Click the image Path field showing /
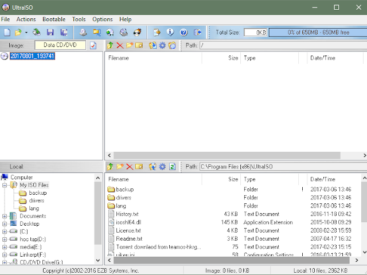Screen dimensions: 367x275 coord(283,45)
